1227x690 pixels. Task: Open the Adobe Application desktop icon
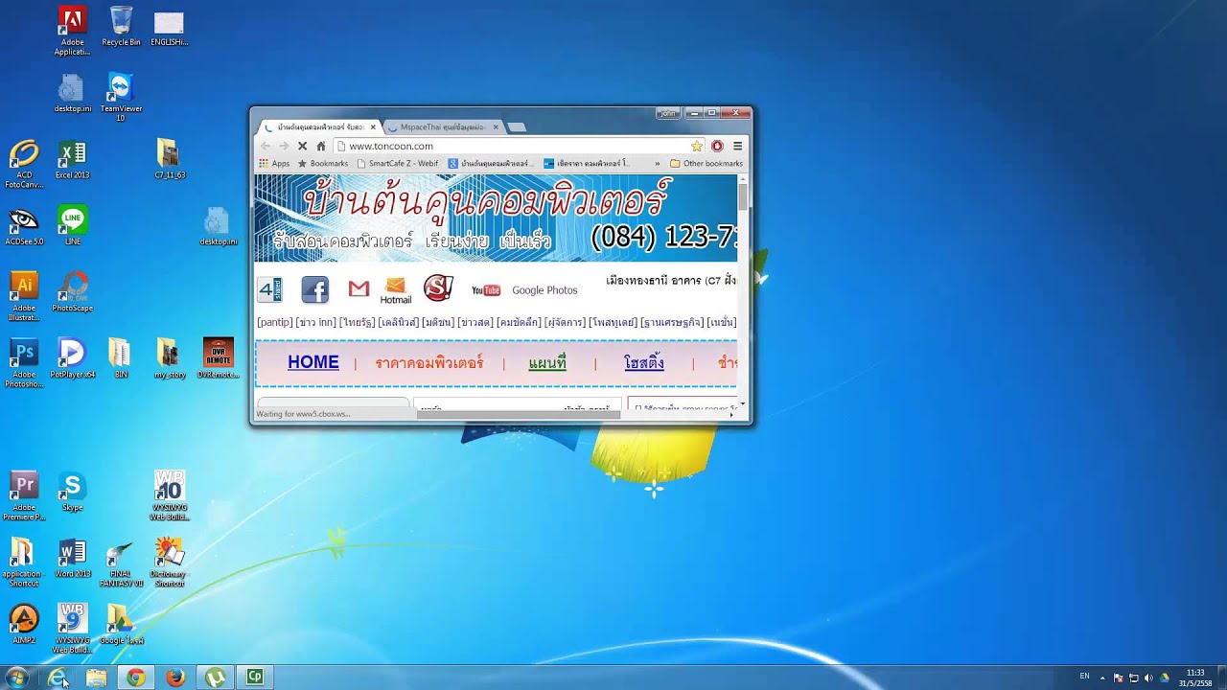coord(72,31)
